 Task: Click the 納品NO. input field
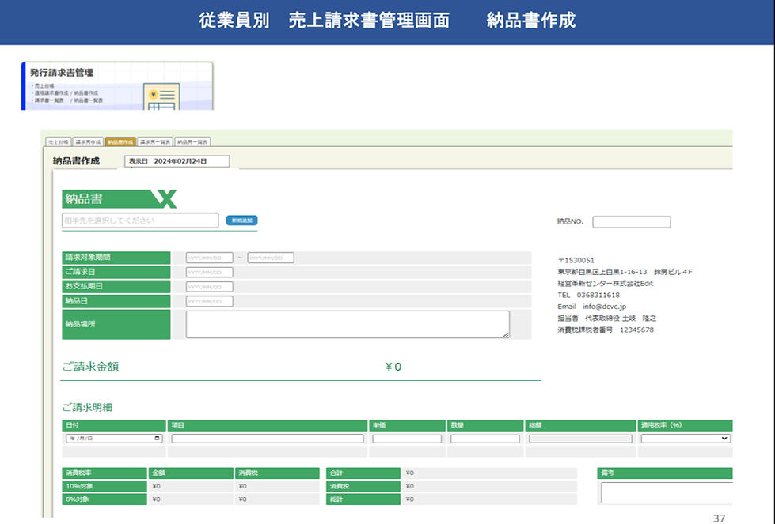pos(631,222)
